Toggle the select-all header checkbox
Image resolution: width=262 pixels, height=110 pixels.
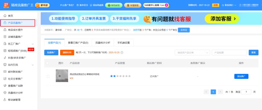[47, 63]
